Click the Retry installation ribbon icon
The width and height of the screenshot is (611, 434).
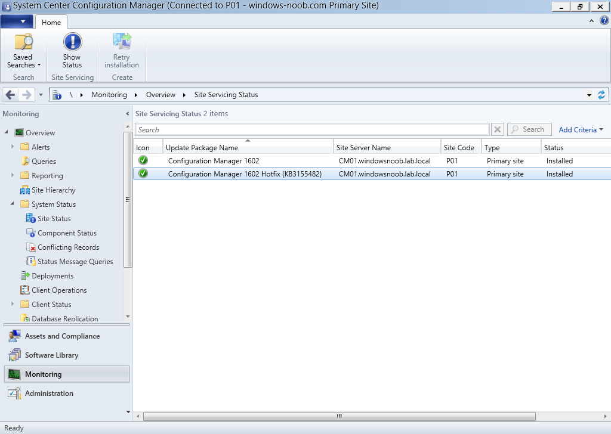[x=122, y=42]
